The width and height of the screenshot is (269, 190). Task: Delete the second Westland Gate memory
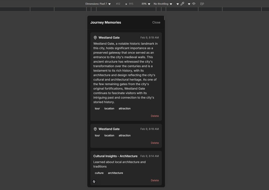coord(155,143)
